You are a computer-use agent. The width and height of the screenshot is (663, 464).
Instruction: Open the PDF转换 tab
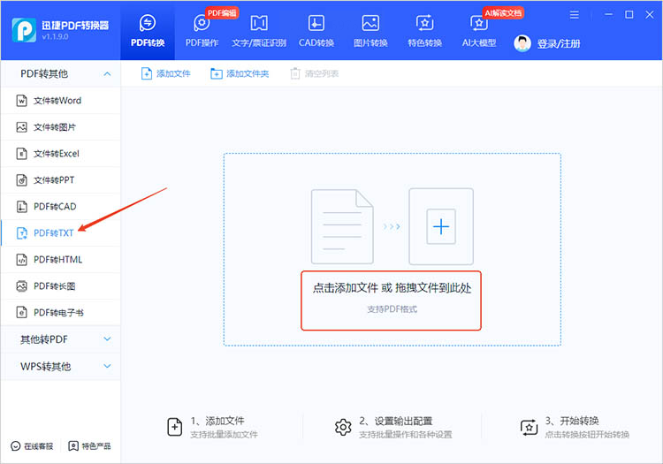point(147,30)
